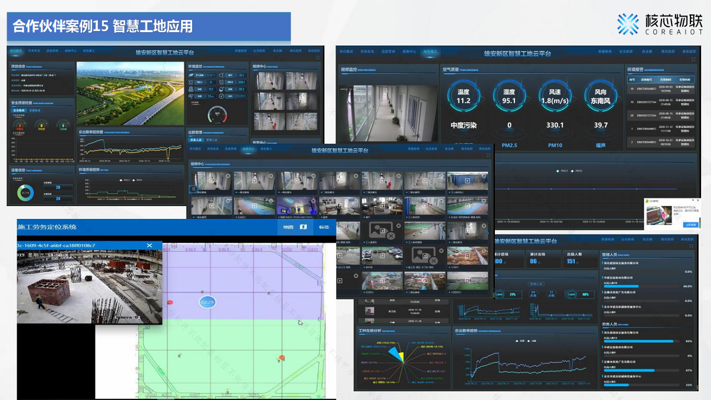Click the PM10 label under 330.1

(x=555, y=145)
